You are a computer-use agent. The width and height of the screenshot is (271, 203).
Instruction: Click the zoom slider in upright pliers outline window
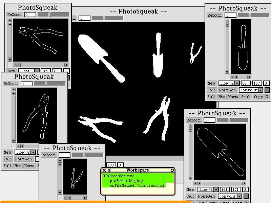(x=49, y=84)
